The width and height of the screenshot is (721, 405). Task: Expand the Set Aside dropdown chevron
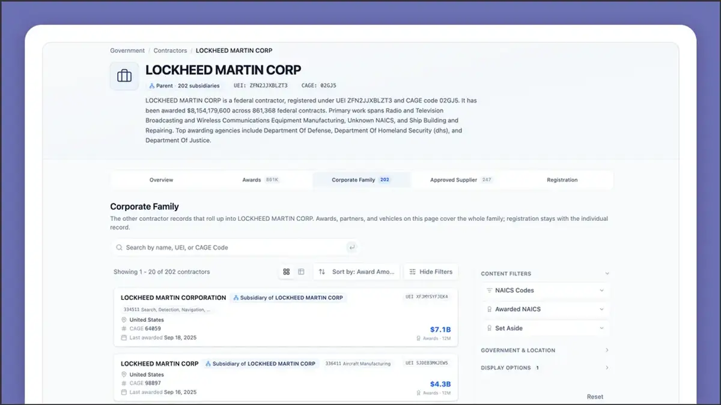pos(601,328)
